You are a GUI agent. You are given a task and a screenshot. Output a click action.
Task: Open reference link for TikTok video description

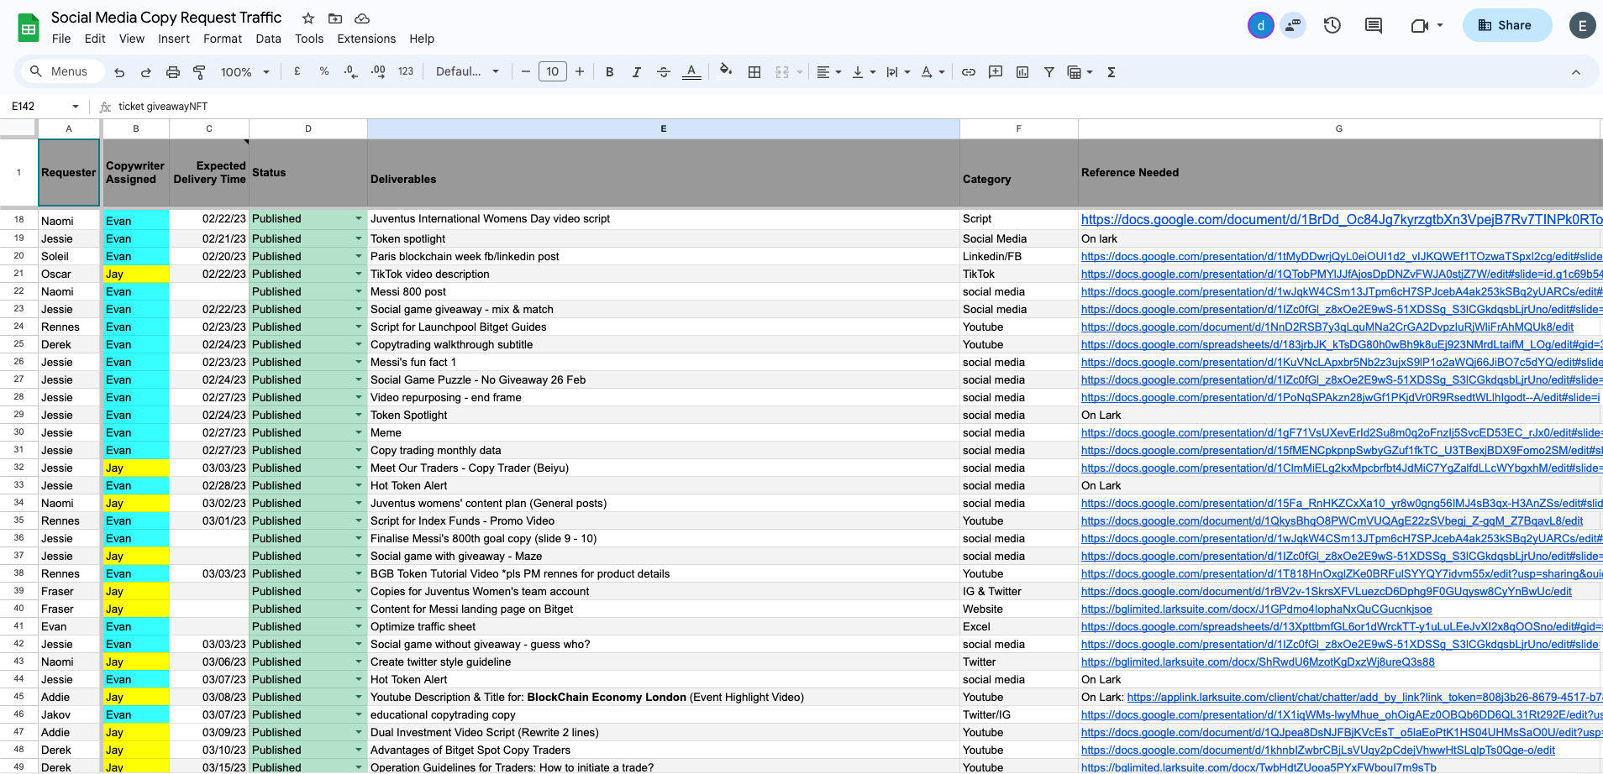tap(1342, 274)
